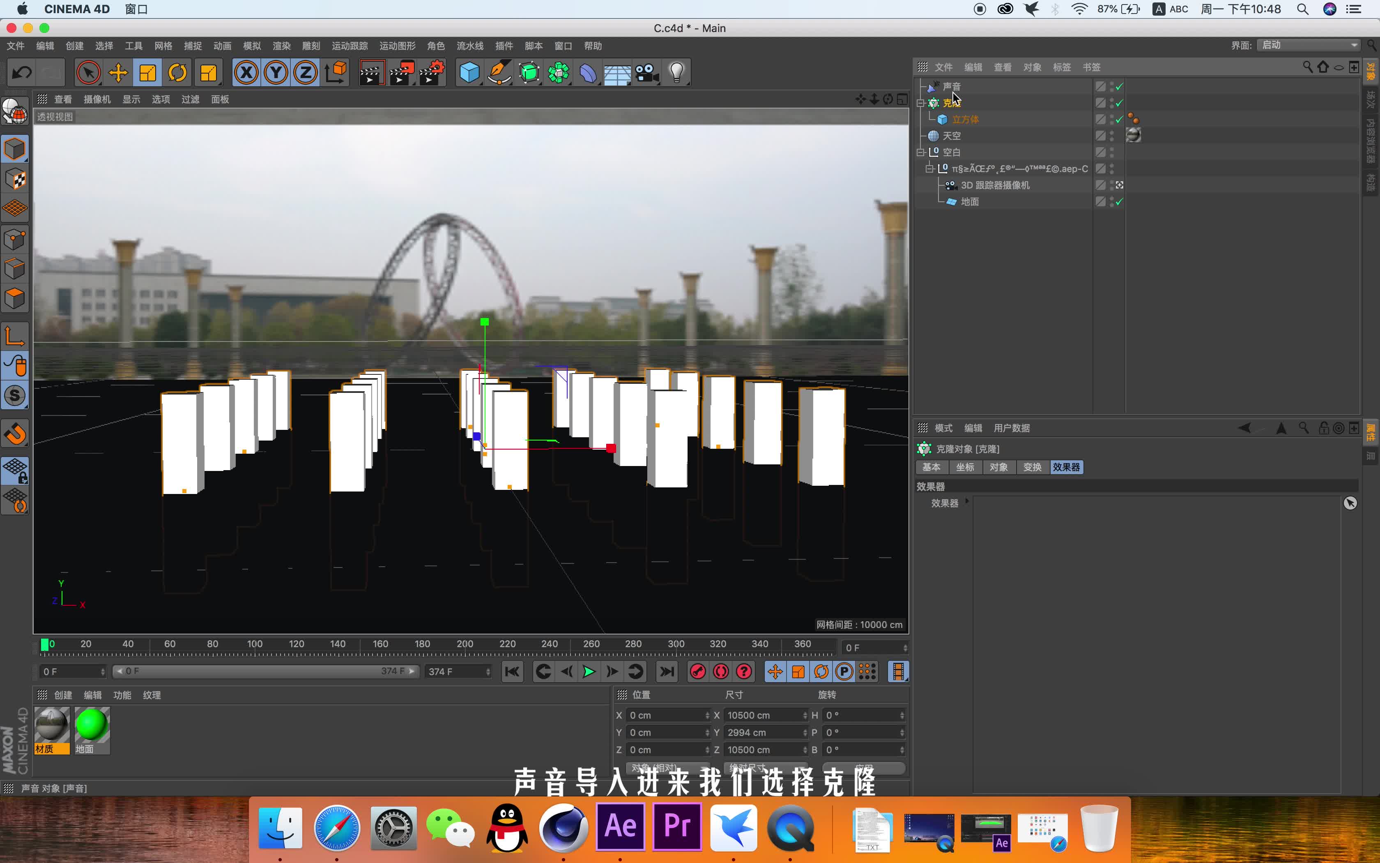Image resolution: width=1380 pixels, height=863 pixels.
Task: Switch to the 变换 tab
Action: [1032, 468]
